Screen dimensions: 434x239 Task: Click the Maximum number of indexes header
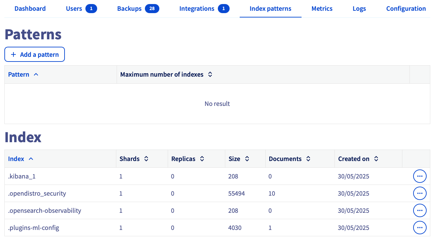coord(162,75)
